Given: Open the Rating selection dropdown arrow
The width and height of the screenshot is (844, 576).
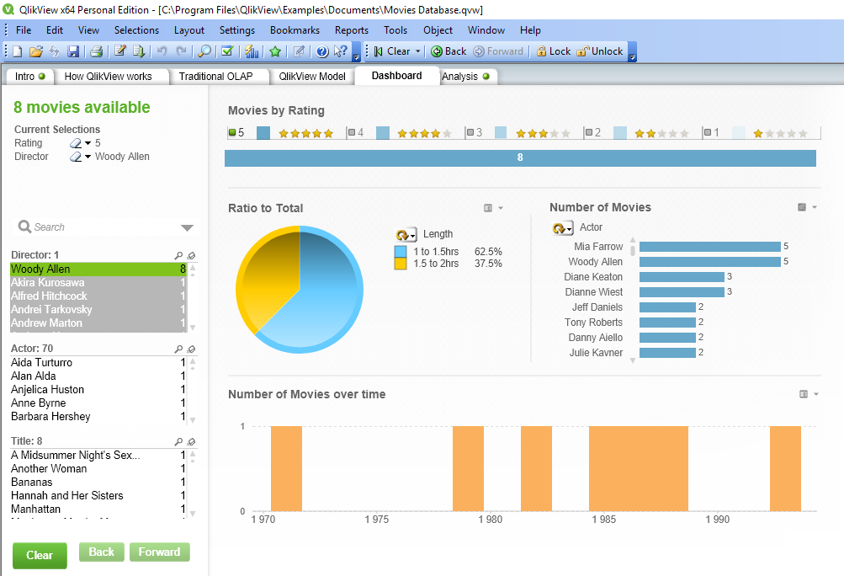Looking at the screenshot, I should pos(88,143).
